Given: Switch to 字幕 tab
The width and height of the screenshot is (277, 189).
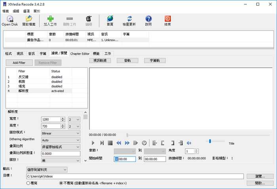Looking at the screenshot, I should (43, 54).
